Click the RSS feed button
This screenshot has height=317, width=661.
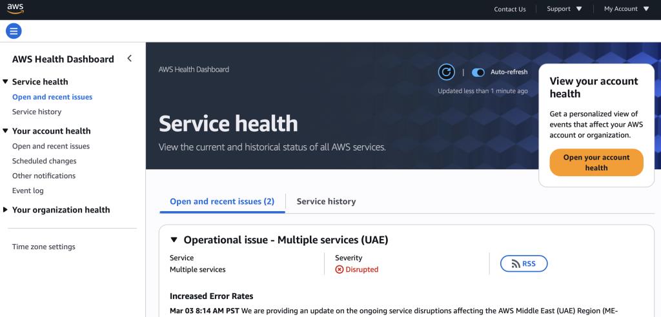tap(524, 263)
